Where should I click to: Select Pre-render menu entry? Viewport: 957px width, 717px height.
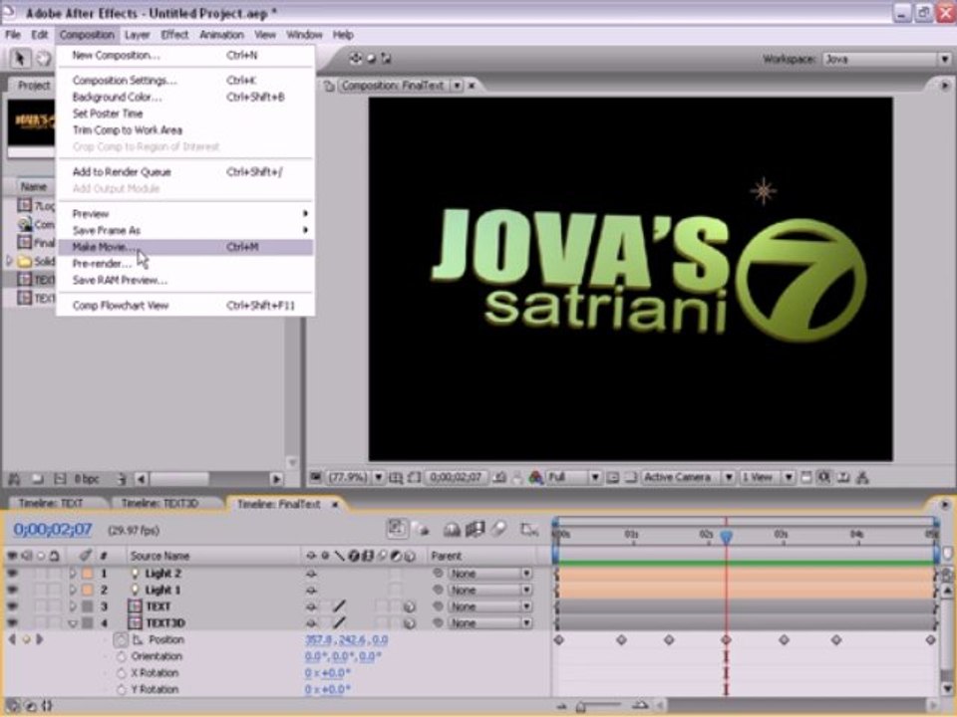(x=185, y=263)
